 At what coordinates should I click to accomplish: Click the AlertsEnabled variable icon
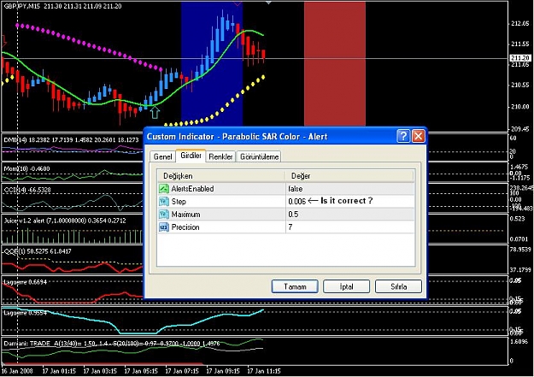coord(164,188)
